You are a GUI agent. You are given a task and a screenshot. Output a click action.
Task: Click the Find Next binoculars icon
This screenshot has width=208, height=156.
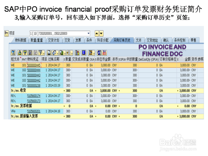(35, 53)
